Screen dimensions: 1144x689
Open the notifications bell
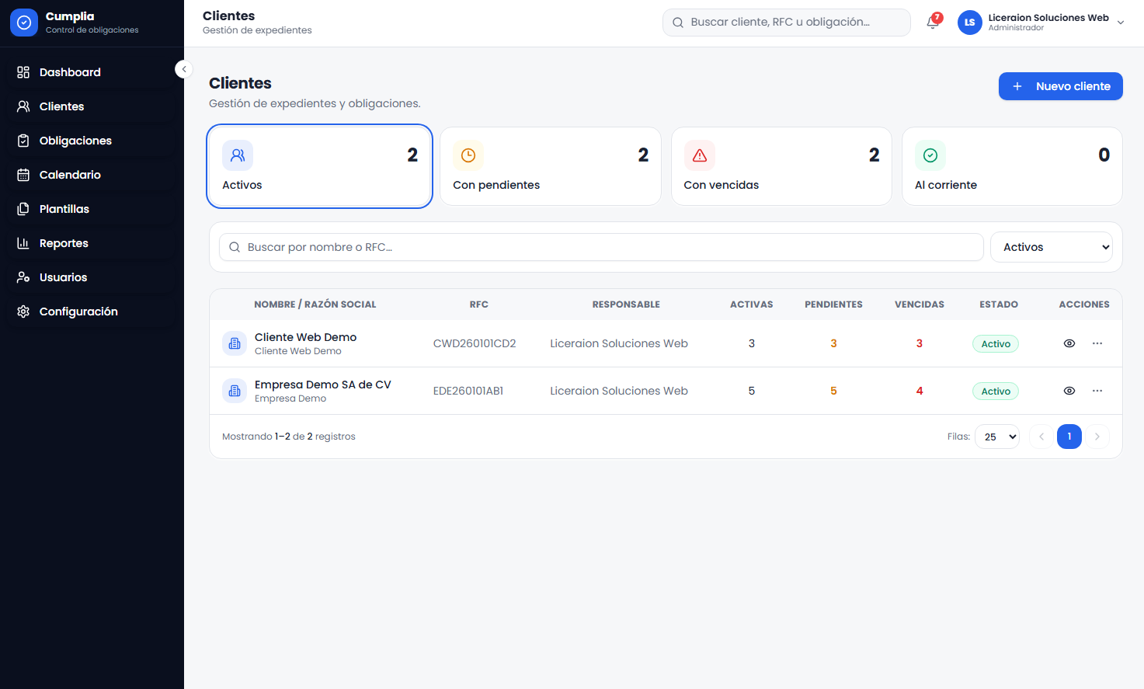(933, 23)
